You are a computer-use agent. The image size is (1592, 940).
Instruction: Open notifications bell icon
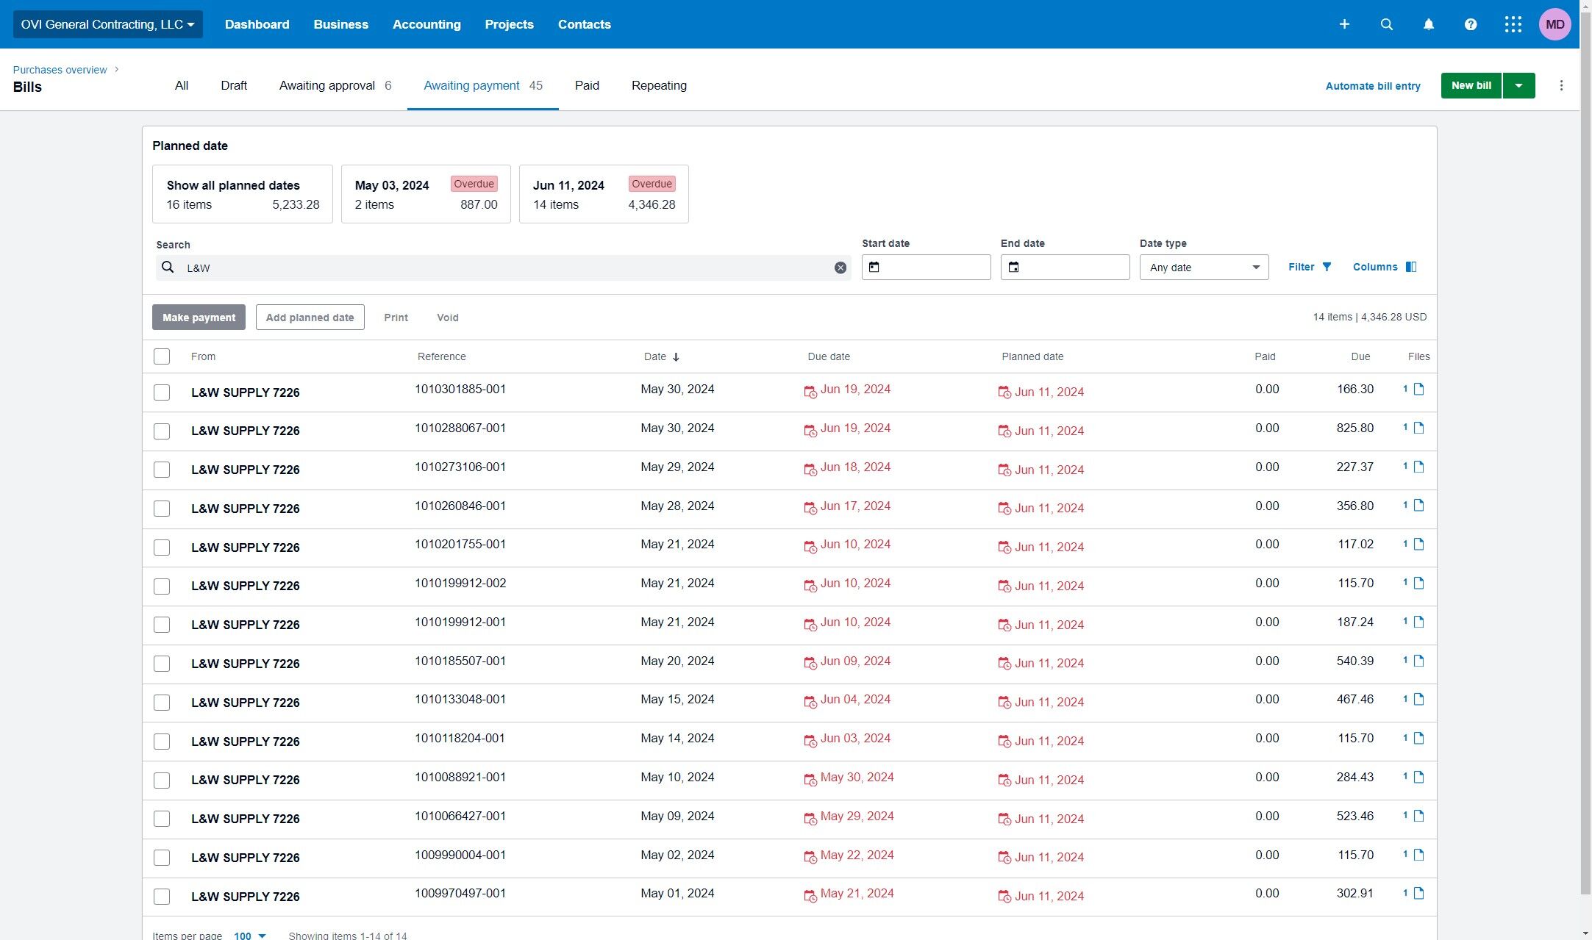[x=1428, y=24]
